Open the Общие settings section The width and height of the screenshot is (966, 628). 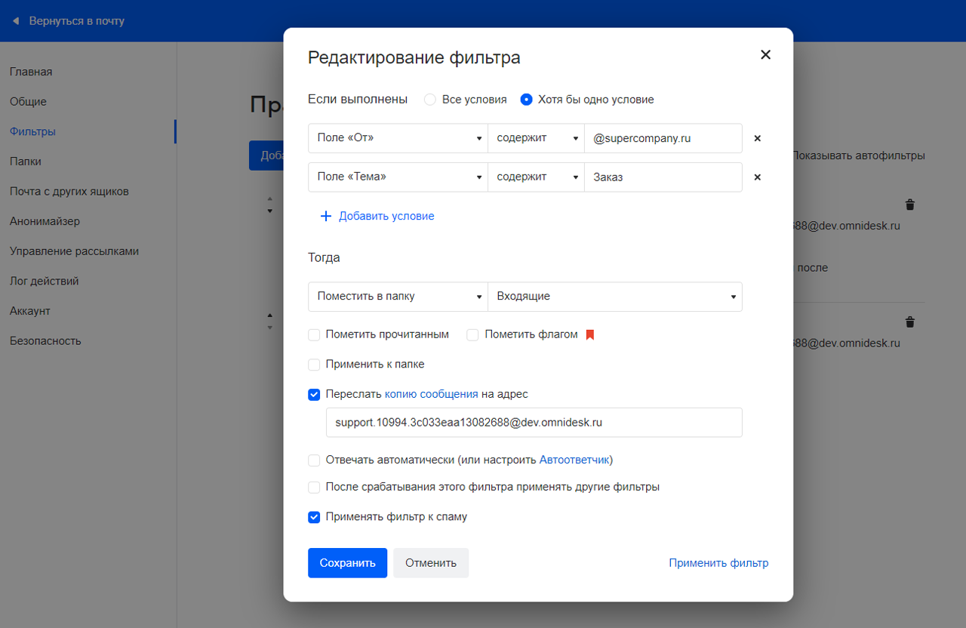28,102
